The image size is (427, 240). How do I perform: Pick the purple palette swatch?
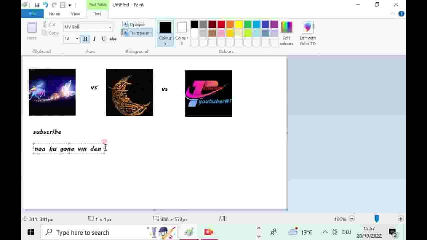point(274,25)
